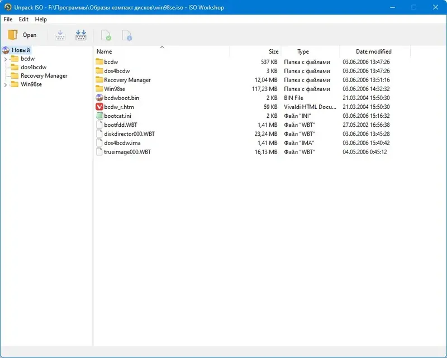Minimize the ISO Workshop window
Viewport: 447px width, 358px height.
[x=393, y=7]
